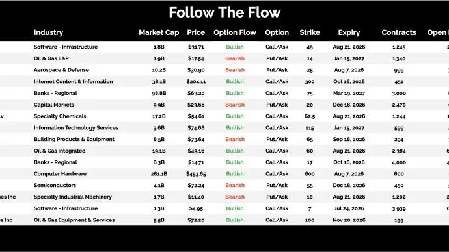Click the $453.65 price cell
449x252 pixels.
pos(196,173)
